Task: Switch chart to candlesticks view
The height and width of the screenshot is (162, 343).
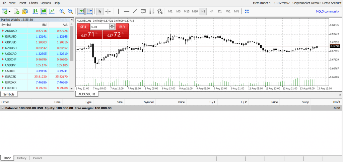Action: 44,11
